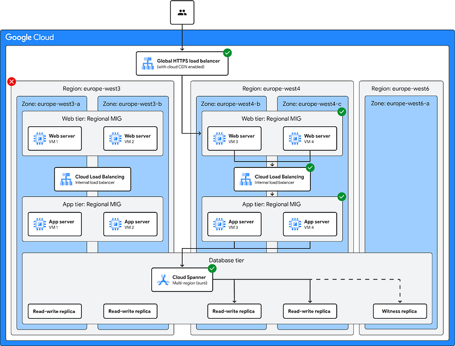Click the '(with cloud CDN enabled)' subtitle

click(x=181, y=67)
